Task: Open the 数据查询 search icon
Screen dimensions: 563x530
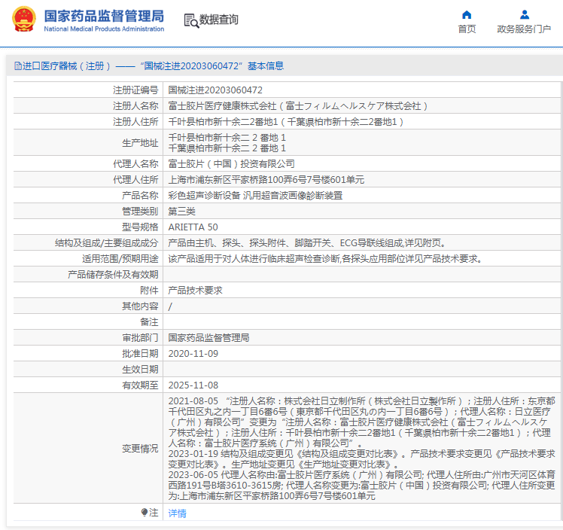Action: pos(191,20)
